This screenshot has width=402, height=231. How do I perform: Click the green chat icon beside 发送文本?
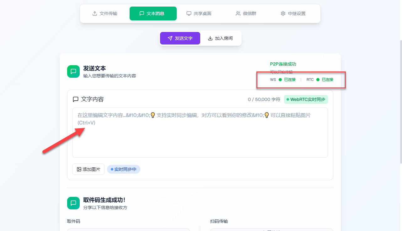click(73, 71)
